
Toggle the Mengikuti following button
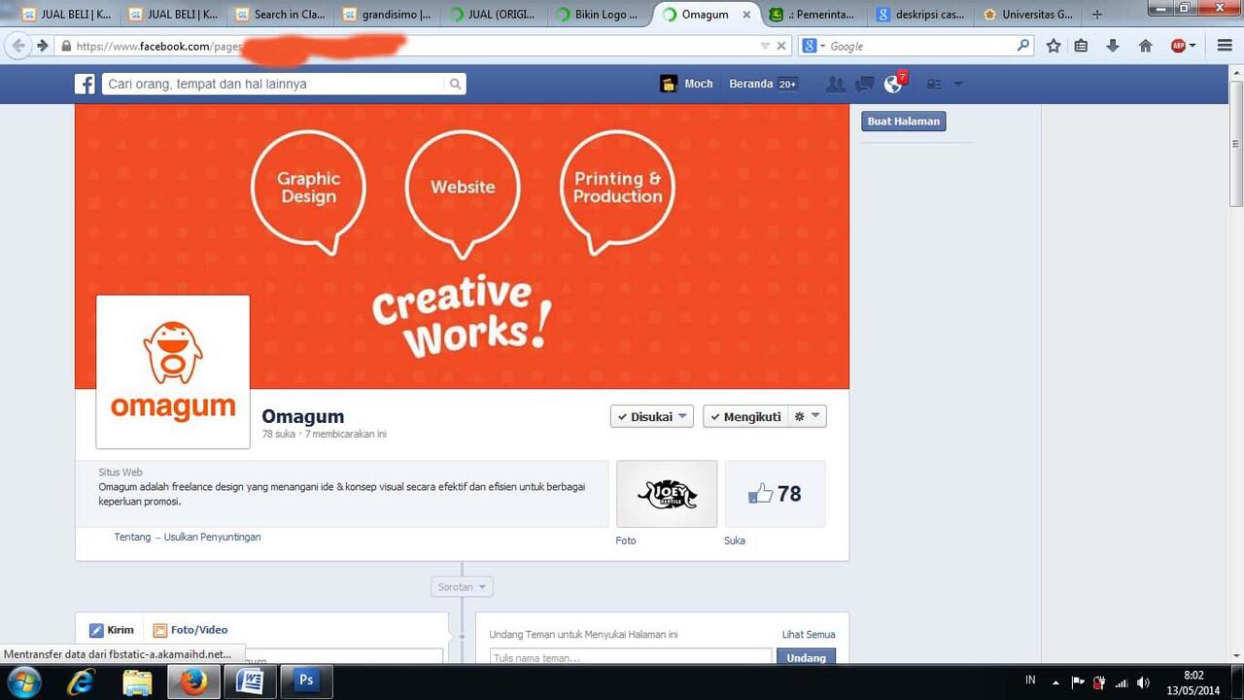pos(745,416)
